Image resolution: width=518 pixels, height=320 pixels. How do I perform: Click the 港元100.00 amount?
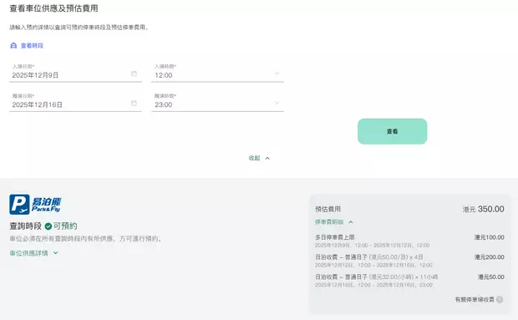[490, 237]
